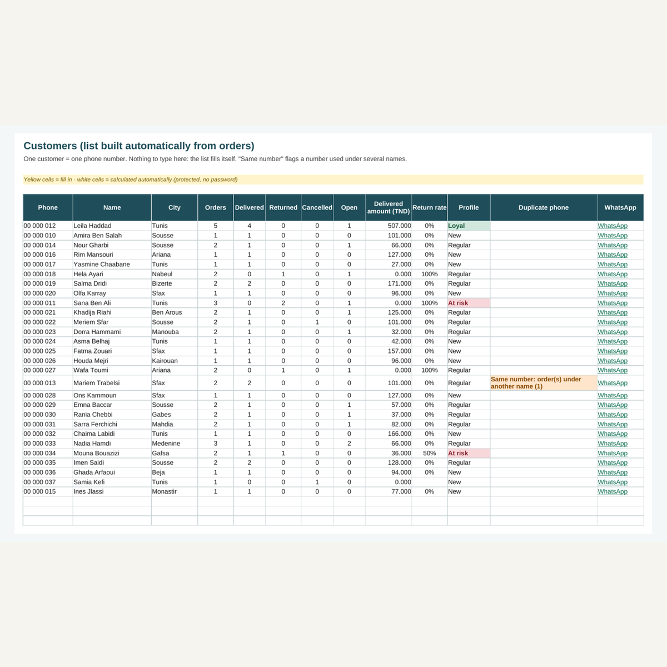This screenshot has width=667, height=667.
Task: Click the Returned column header
Action: [x=283, y=207]
